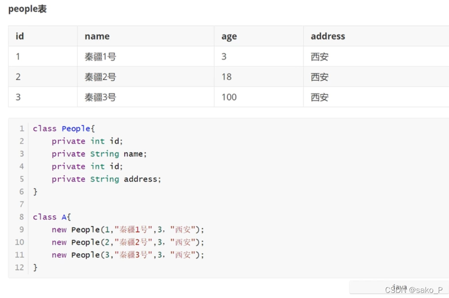
Task: Click line number 7 in code gutter
Action: click(x=22, y=204)
